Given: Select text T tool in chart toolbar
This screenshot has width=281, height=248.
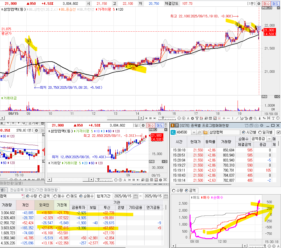Looking at the screenshot, I should (x=273, y=118).
